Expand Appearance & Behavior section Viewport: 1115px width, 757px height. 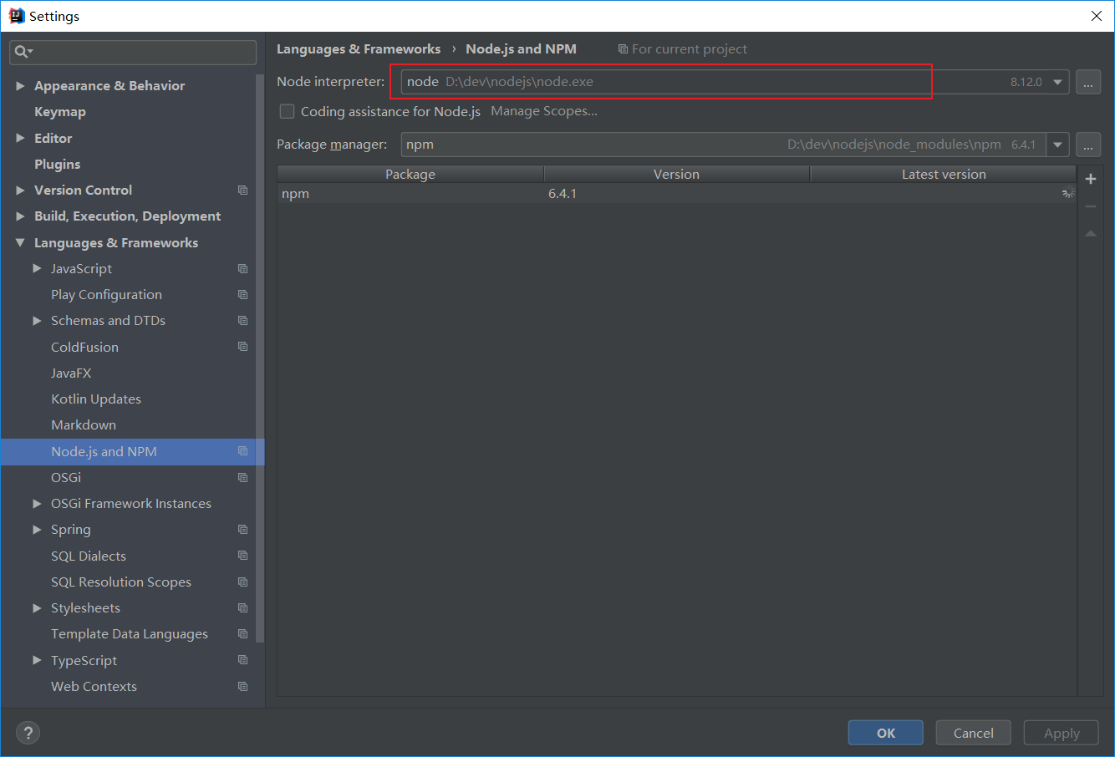(x=20, y=86)
